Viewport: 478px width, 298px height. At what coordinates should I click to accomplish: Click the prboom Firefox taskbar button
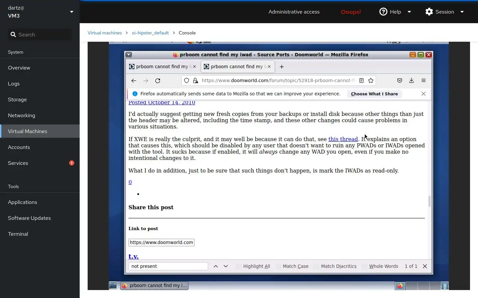point(154,285)
